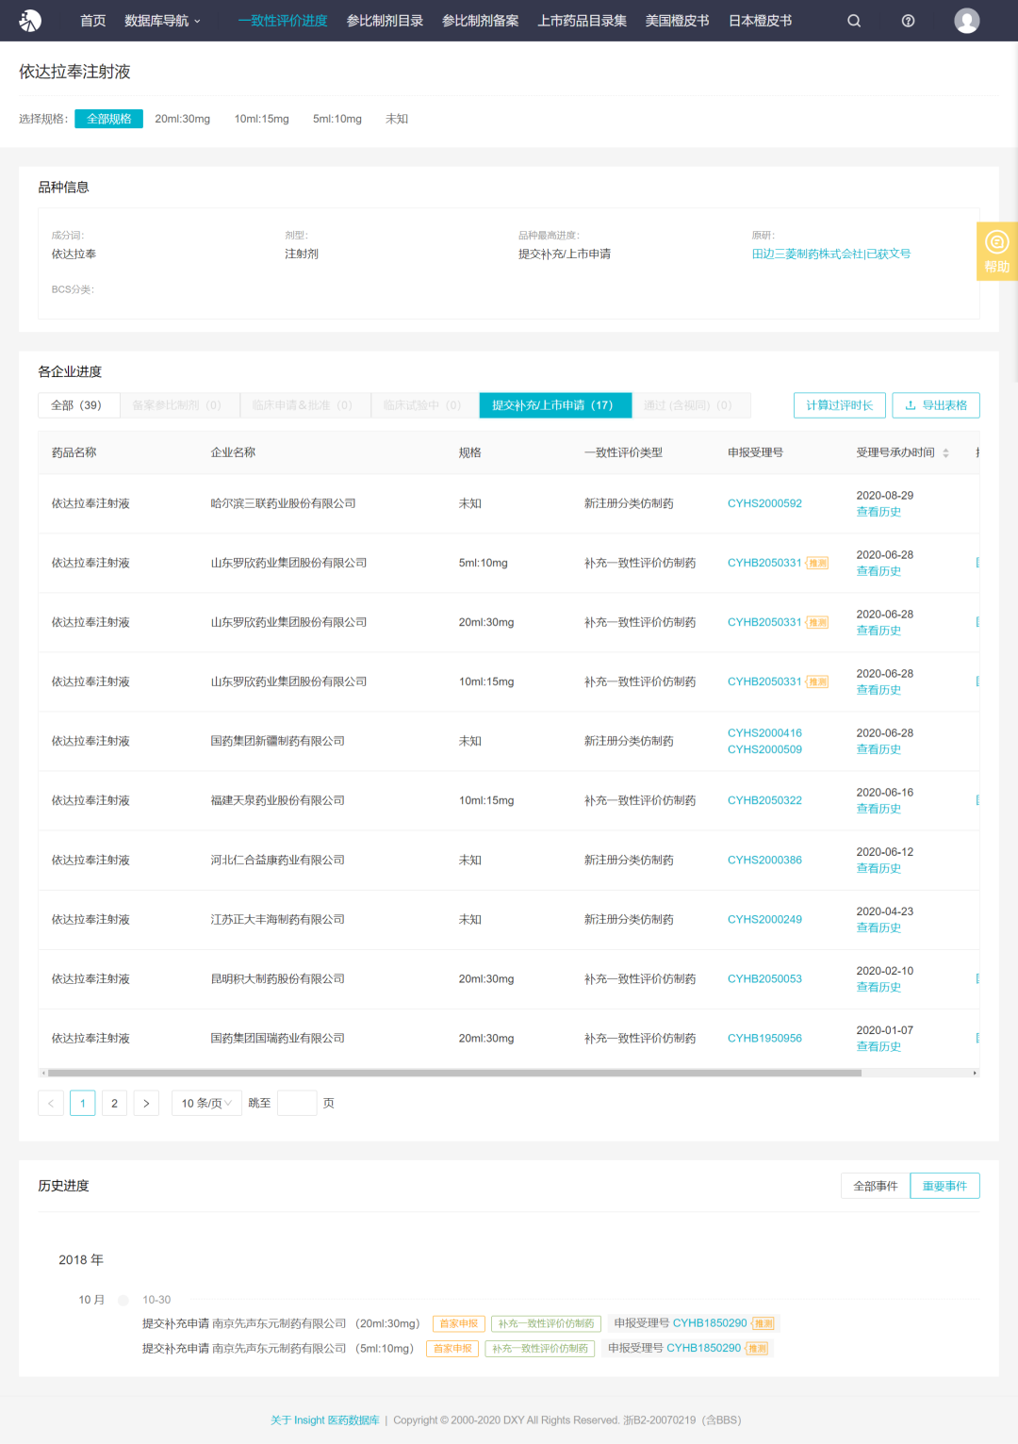The width and height of the screenshot is (1018, 1444).
Task: Open originator link 田边三菱制药株式会社|已获文号
Action: click(x=831, y=254)
